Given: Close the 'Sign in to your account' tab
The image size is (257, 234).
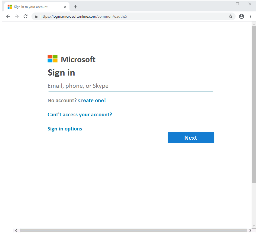Looking at the screenshot, I should pos(65,7).
